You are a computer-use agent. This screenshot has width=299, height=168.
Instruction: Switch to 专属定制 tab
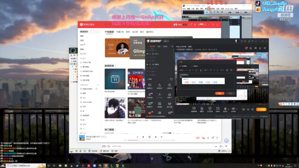pos(120,32)
